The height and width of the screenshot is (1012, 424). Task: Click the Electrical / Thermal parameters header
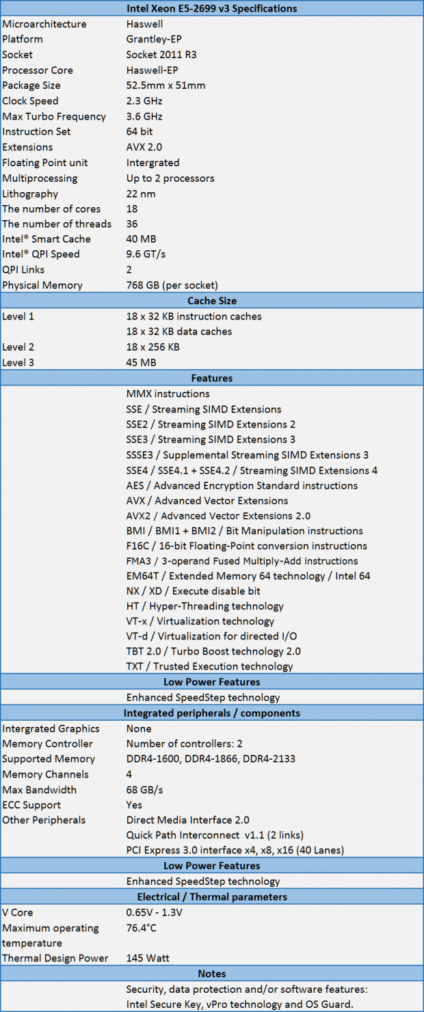pos(212,896)
